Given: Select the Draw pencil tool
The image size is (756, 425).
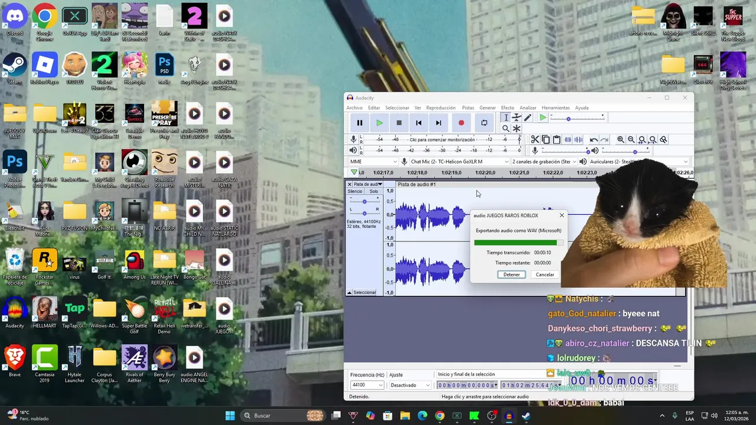Looking at the screenshot, I should [527, 117].
